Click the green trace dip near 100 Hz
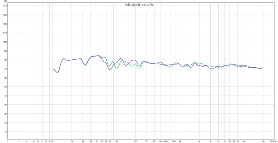278x143 pixels. click(116, 68)
